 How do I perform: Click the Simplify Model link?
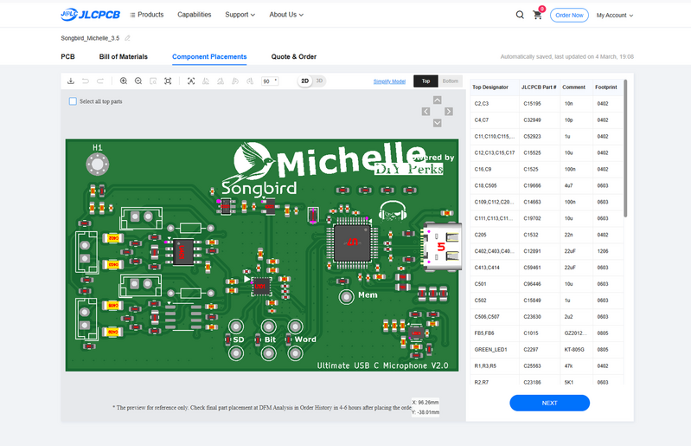point(389,81)
